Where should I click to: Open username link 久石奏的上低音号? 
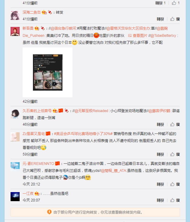coord(37,111)
